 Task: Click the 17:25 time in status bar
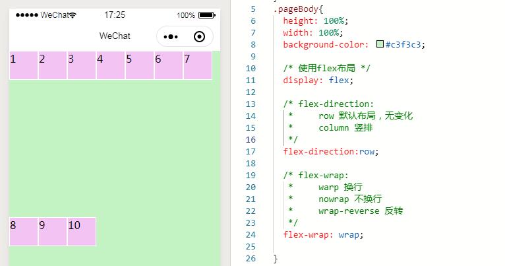[x=115, y=15]
